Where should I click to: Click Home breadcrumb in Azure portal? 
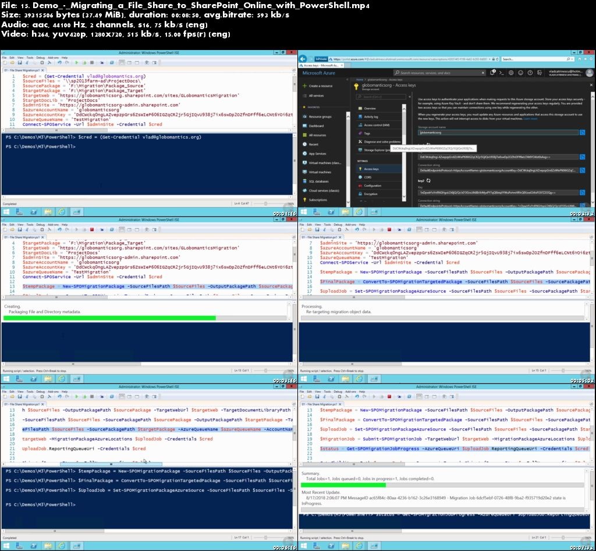[360, 80]
